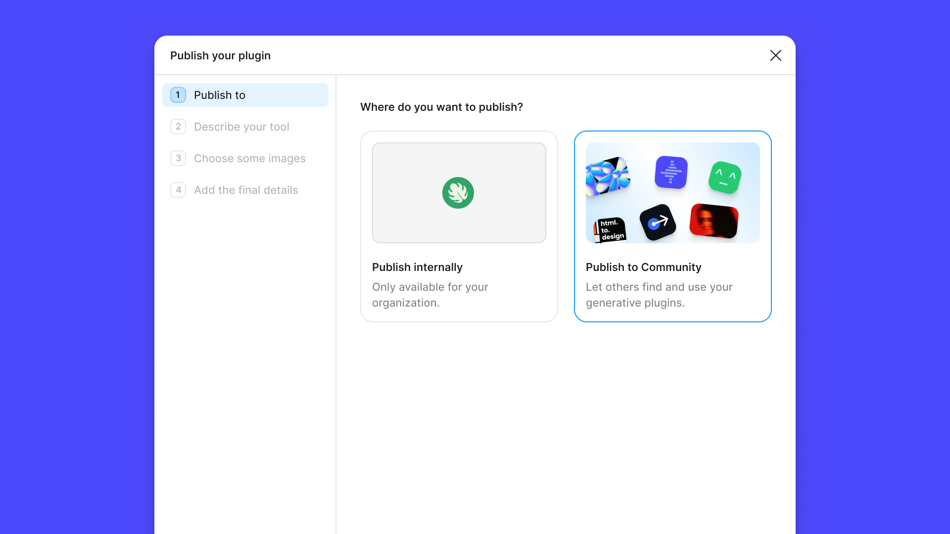Image resolution: width=950 pixels, height=534 pixels.
Task: Close the Publish your plugin dialog
Action: (775, 55)
